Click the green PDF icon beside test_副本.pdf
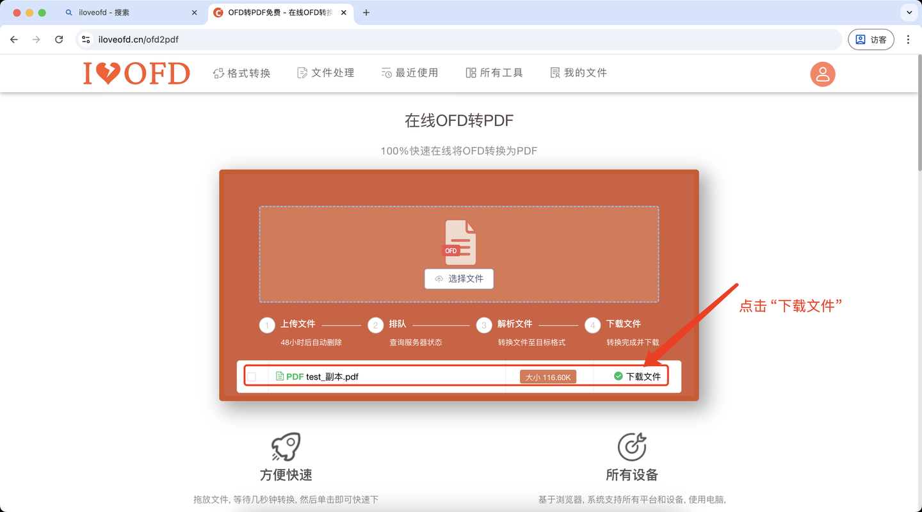 click(x=280, y=376)
